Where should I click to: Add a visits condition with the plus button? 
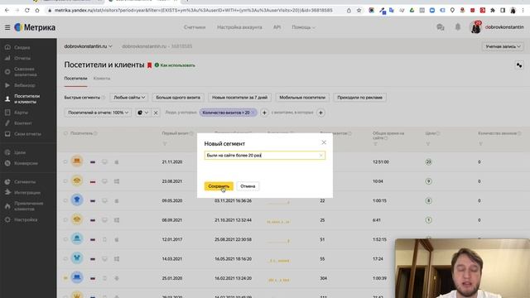320,113
